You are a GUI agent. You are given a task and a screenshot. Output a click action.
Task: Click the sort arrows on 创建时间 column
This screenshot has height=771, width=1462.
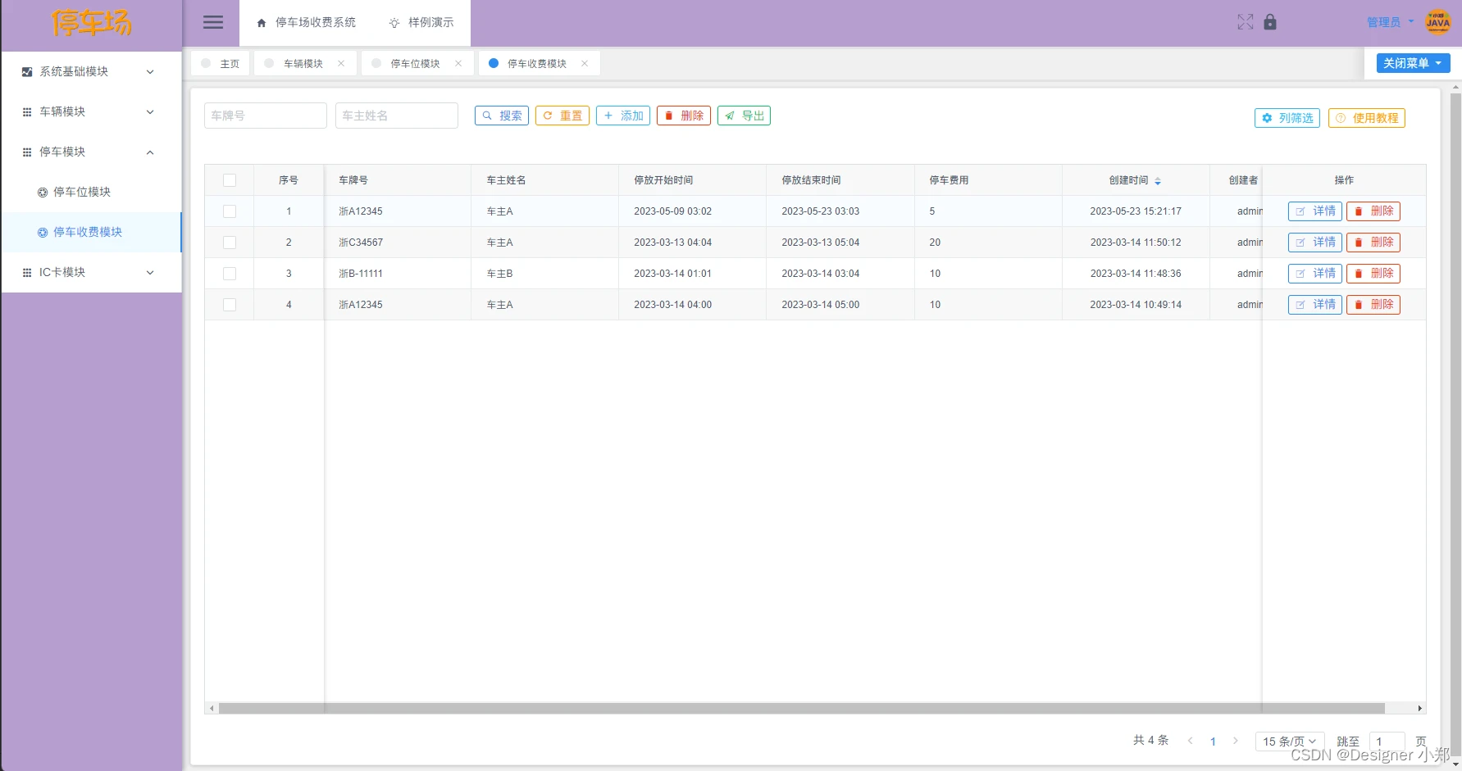[1158, 181]
